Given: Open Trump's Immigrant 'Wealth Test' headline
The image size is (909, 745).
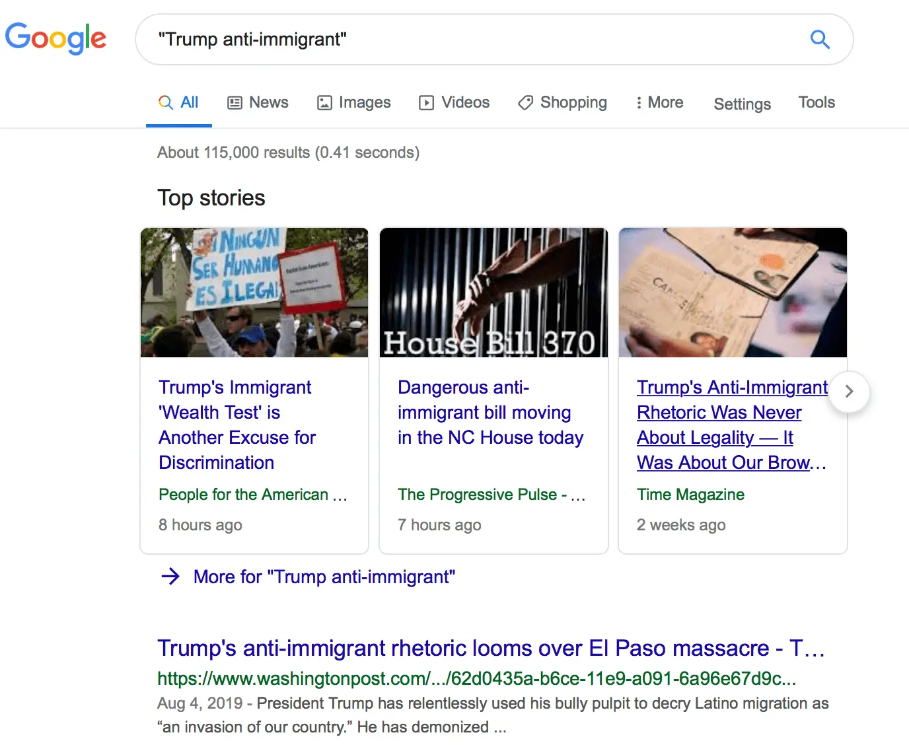Looking at the screenshot, I should coord(236,425).
